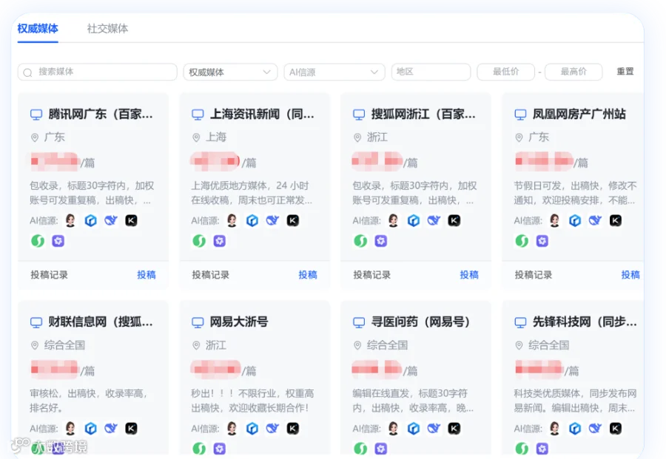Click 投稿 on the 凤凰网房产广州站 card

click(630, 274)
